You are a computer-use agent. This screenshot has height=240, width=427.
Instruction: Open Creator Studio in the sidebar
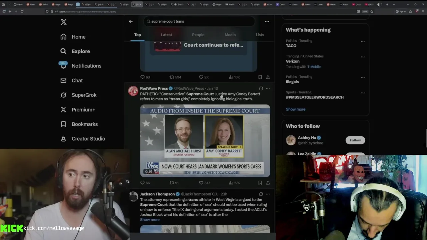[x=83, y=139]
